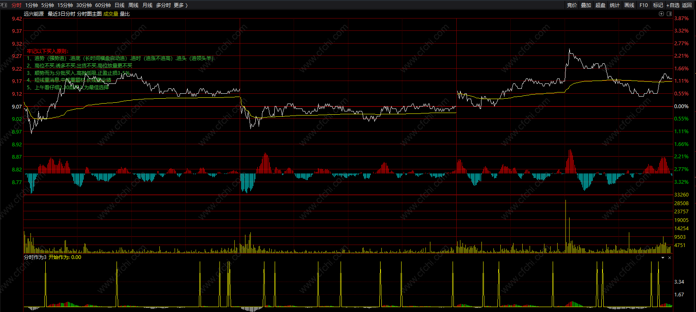Open the 超盘 button
This screenshot has width=696, height=312.
[600, 5]
